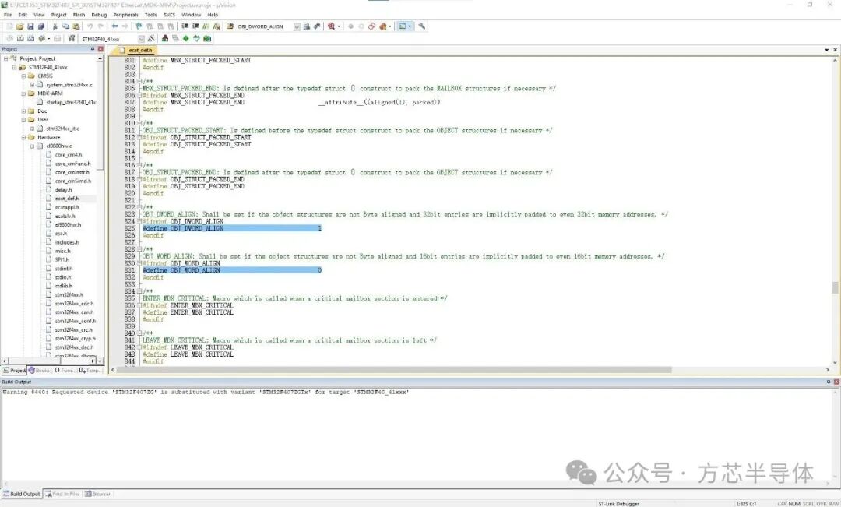Click the Indent selection icon
This screenshot has height=507, width=841.
[x=185, y=26]
